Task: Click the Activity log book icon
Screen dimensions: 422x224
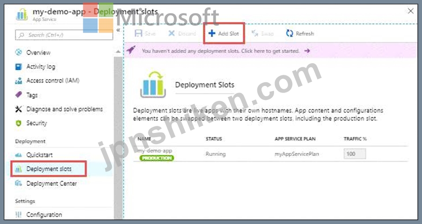Action: point(19,66)
